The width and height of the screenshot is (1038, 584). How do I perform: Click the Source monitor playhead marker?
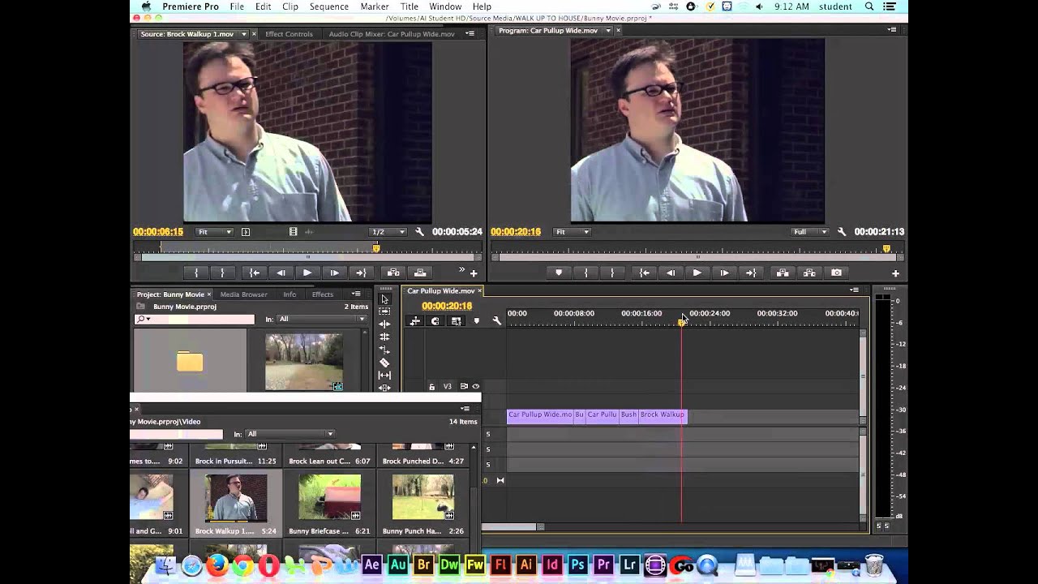pyautogui.click(x=375, y=249)
